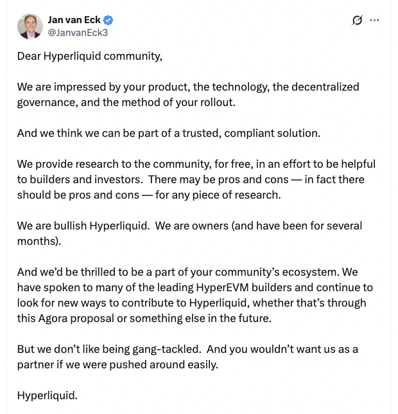
Task: Click the 'months).' line of text
Action: 39,241
